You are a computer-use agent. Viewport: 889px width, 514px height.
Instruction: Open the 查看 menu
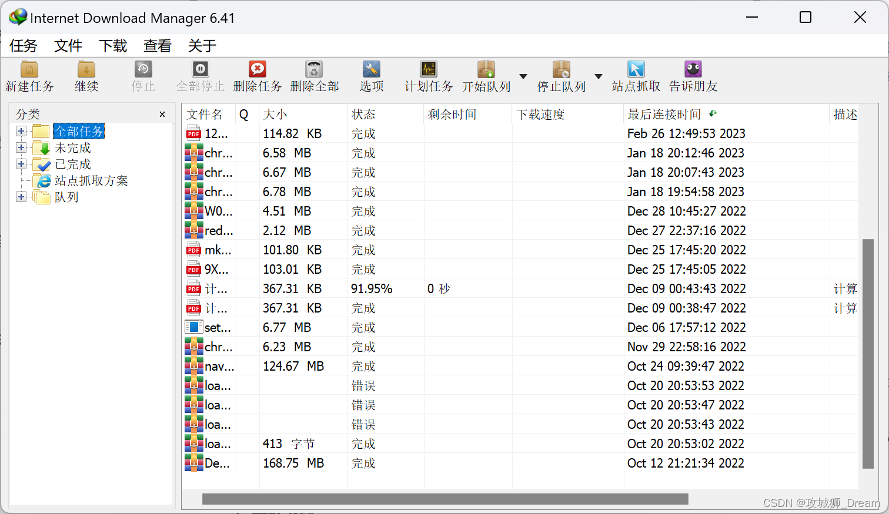[158, 46]
